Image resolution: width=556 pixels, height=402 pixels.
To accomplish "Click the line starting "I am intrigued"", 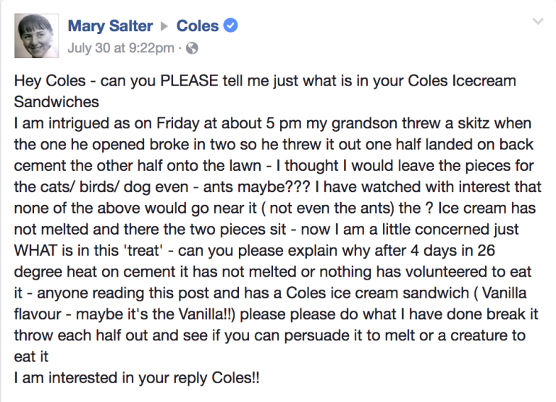I will coord(273,123).
